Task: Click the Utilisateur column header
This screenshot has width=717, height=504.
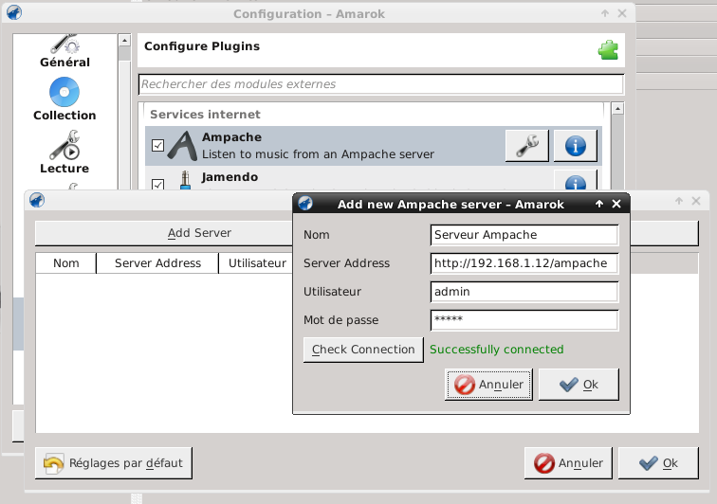Action: coord(256,263)
